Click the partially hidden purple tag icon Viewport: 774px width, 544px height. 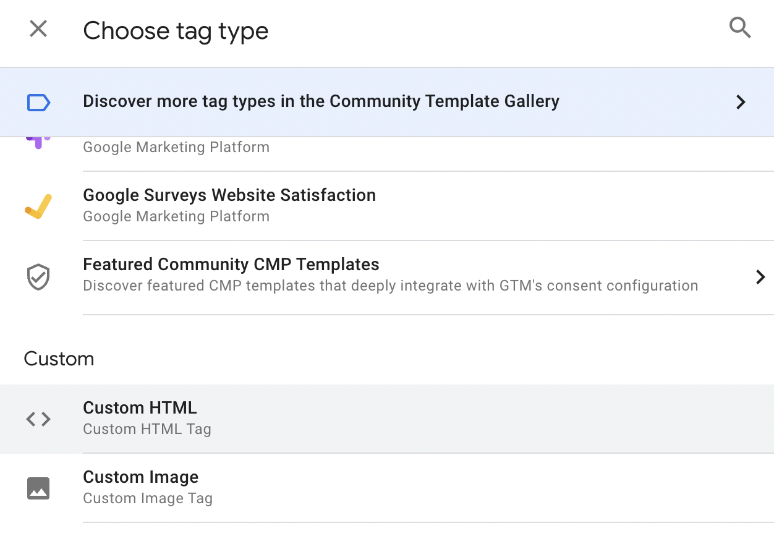(38, 143)
